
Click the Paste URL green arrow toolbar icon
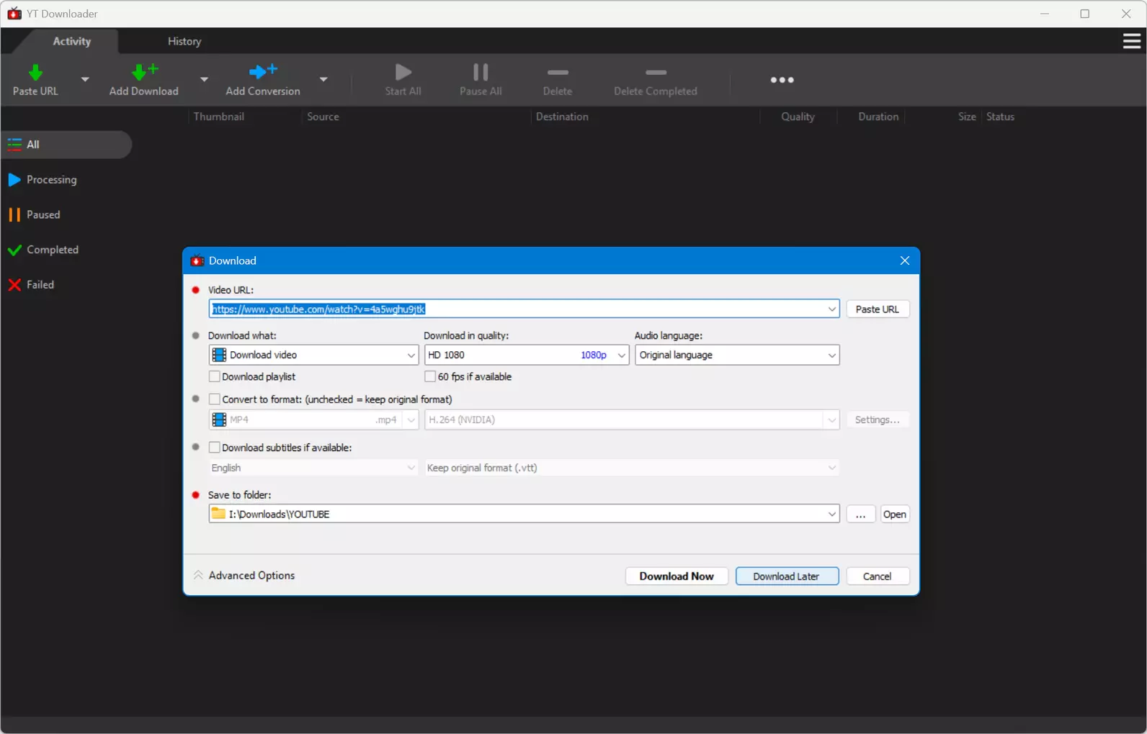(35, 72)
